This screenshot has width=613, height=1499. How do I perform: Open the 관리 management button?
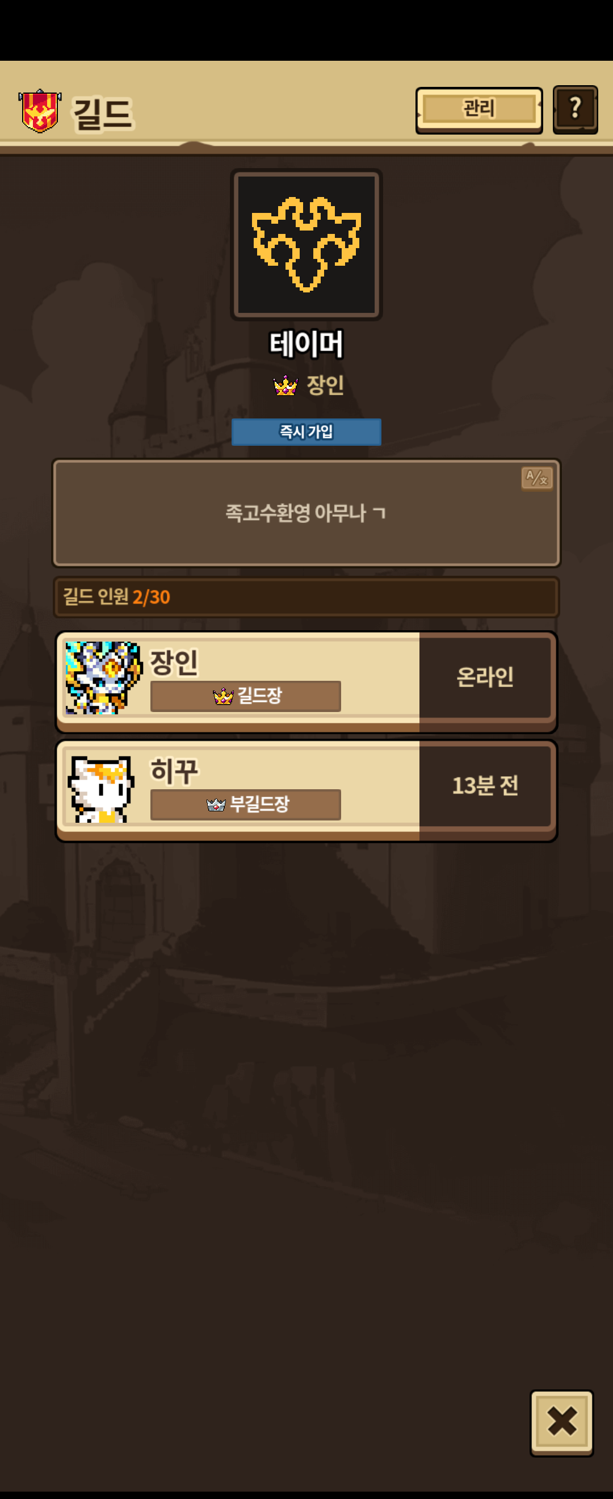click(478, 110)
